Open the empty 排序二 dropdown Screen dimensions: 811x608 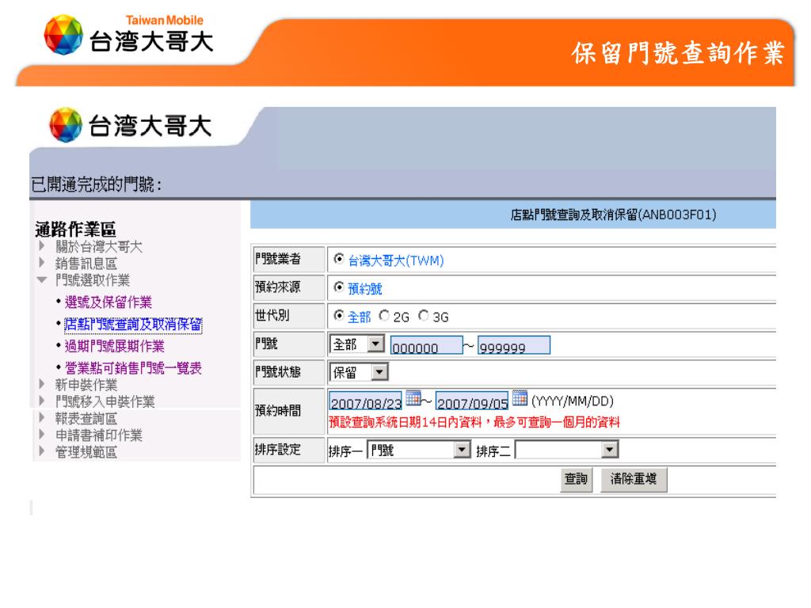point(567,450)
